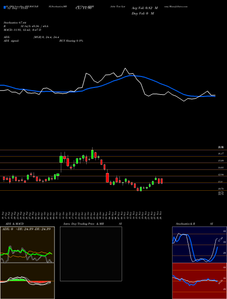Click the 12.94 price level label

pyautogui.click(x=221, y=175)
